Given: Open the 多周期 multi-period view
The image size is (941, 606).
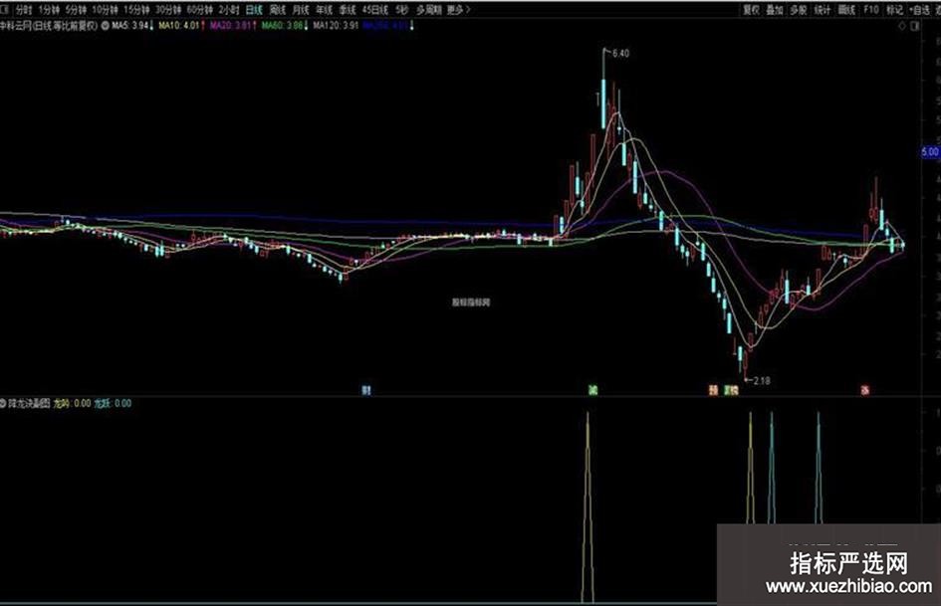Looking at the screenshot, I should [429, 10].
